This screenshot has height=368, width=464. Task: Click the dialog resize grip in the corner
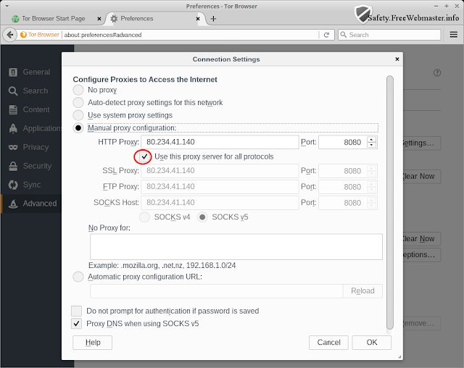coord(399,356)
